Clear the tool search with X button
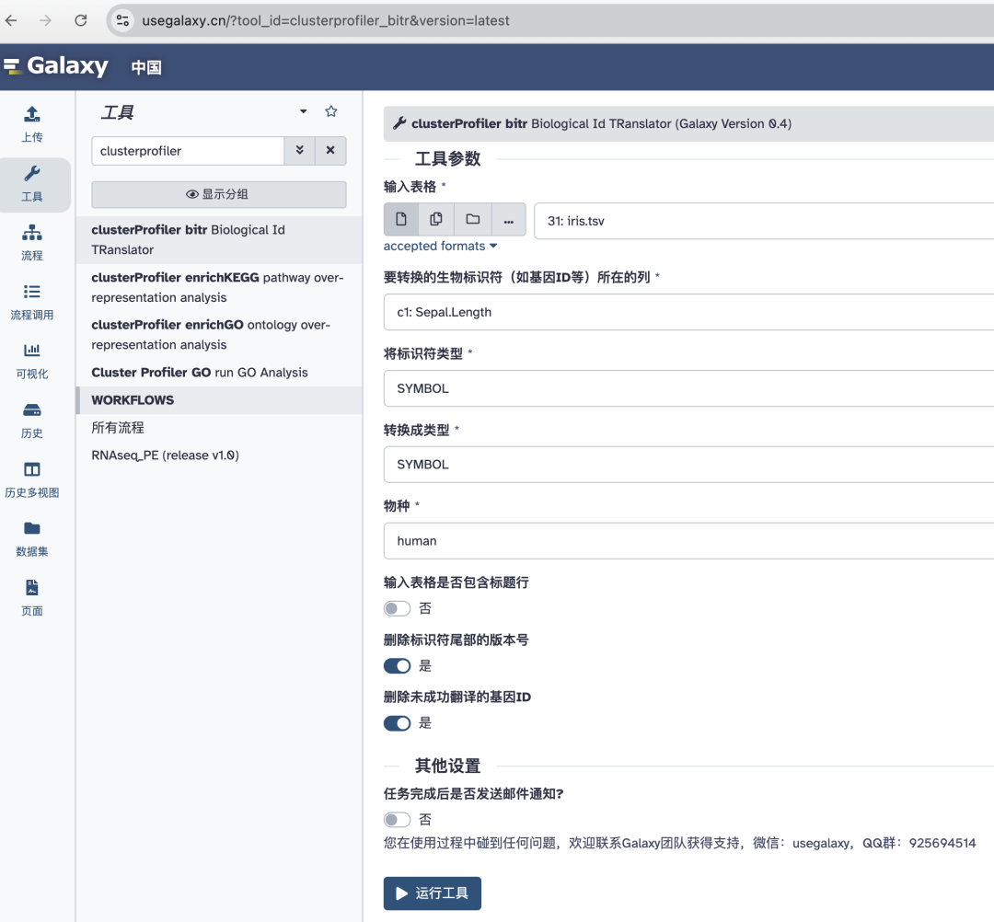Screen dimensions: 994x922 (x=330, y=151)
